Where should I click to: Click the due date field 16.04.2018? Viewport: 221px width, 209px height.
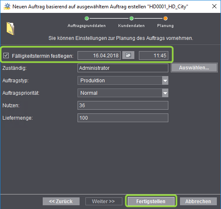[99, 56]
